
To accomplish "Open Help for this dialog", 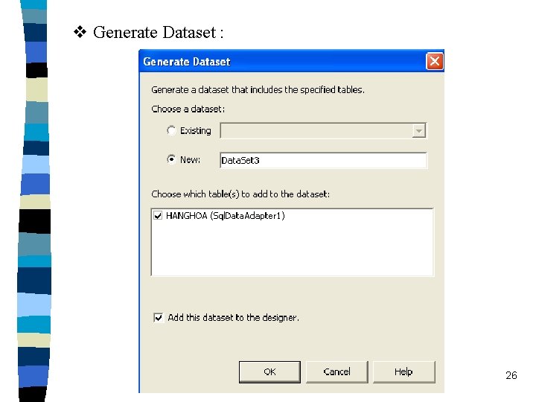I will click(403, 371).
